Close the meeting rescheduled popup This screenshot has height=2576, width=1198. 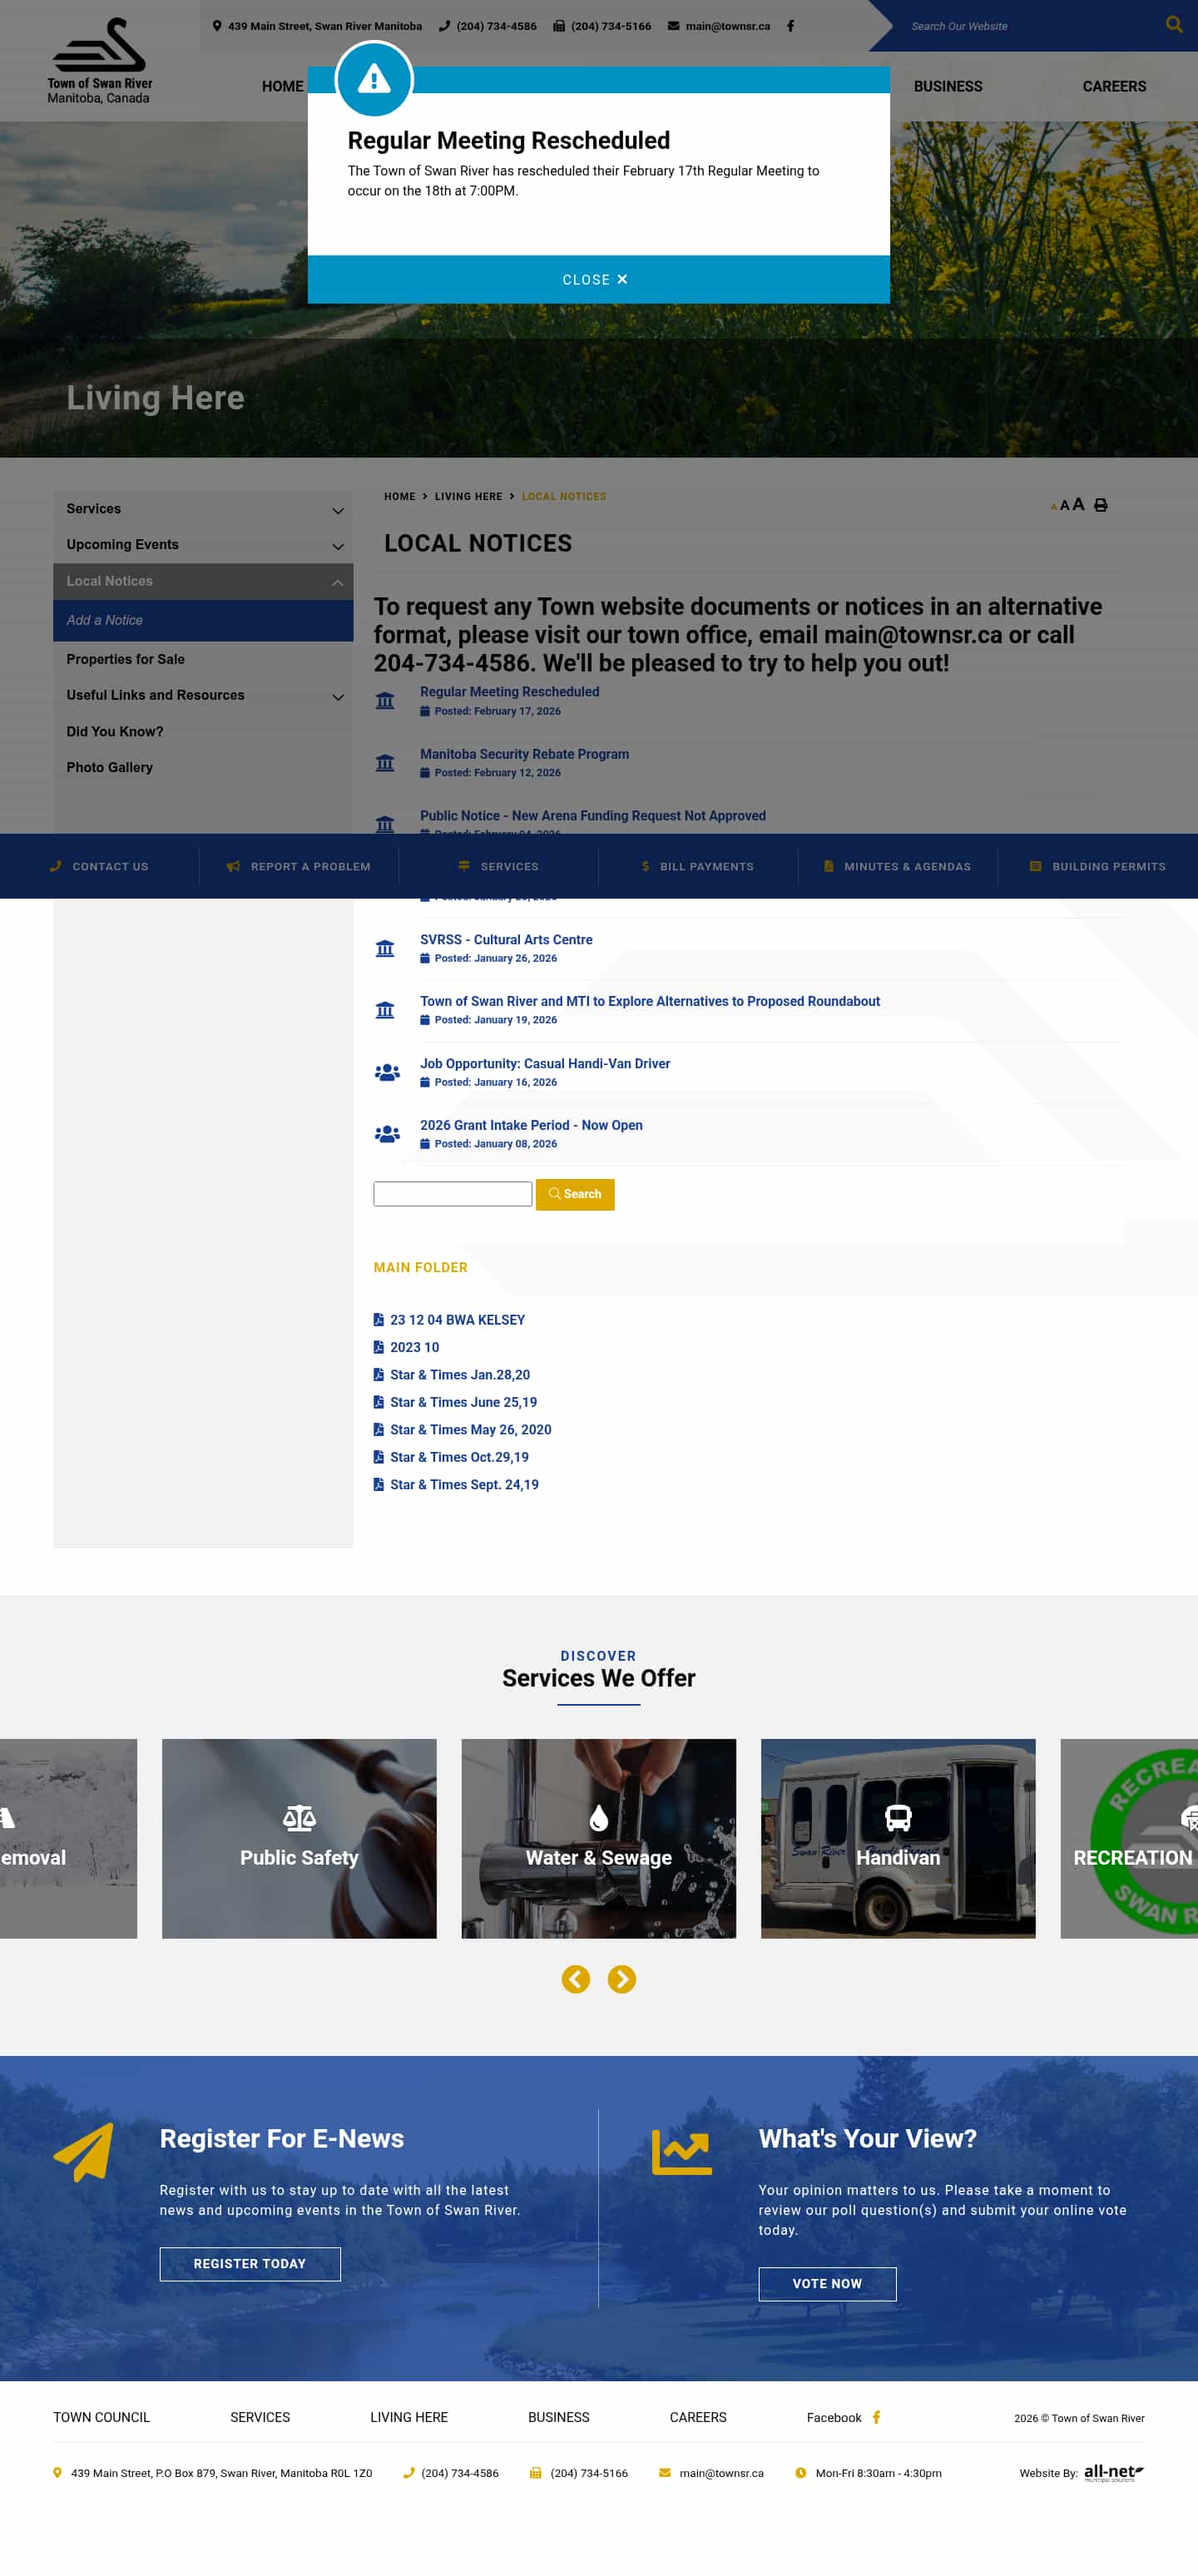click(x=599, y=279)
